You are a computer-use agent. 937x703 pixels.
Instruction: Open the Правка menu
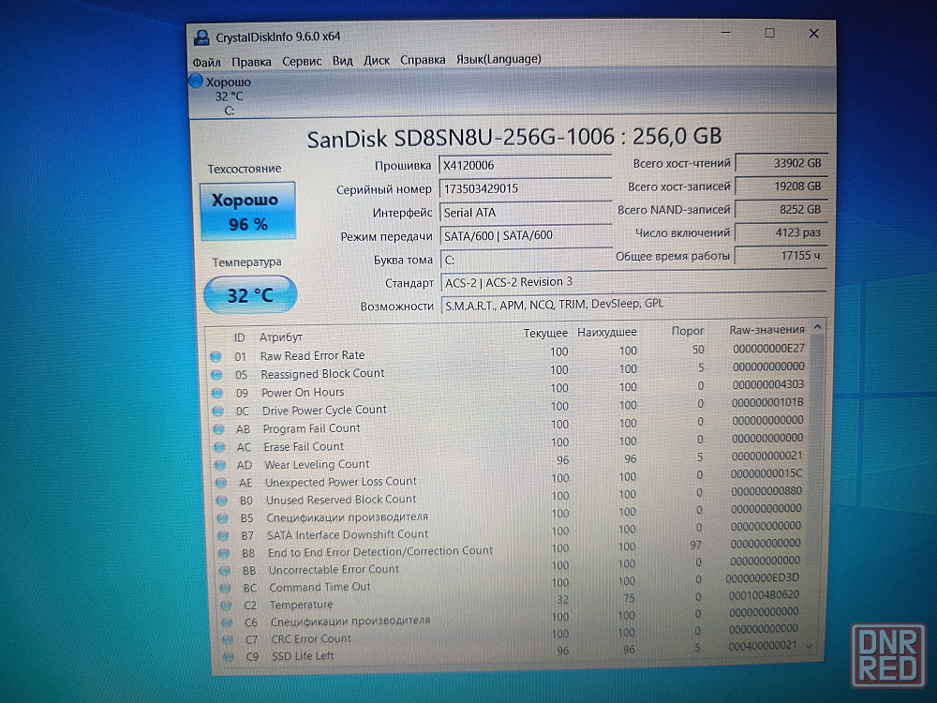pyautogui.click(x=251, y=62)
